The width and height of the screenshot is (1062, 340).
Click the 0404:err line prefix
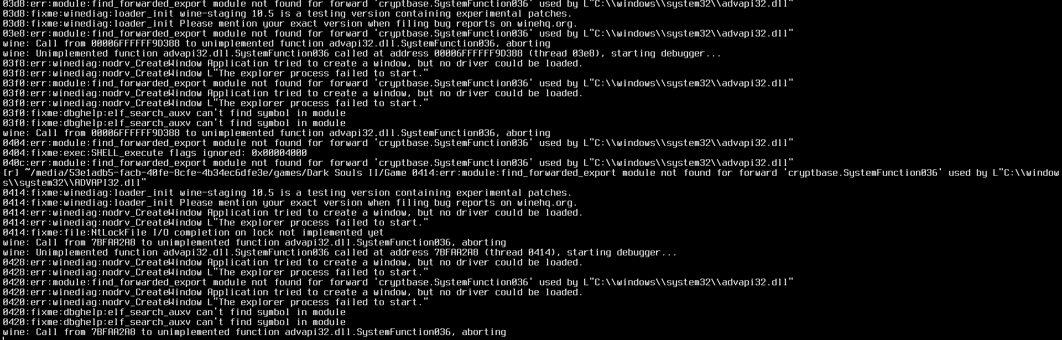point(25,143)
